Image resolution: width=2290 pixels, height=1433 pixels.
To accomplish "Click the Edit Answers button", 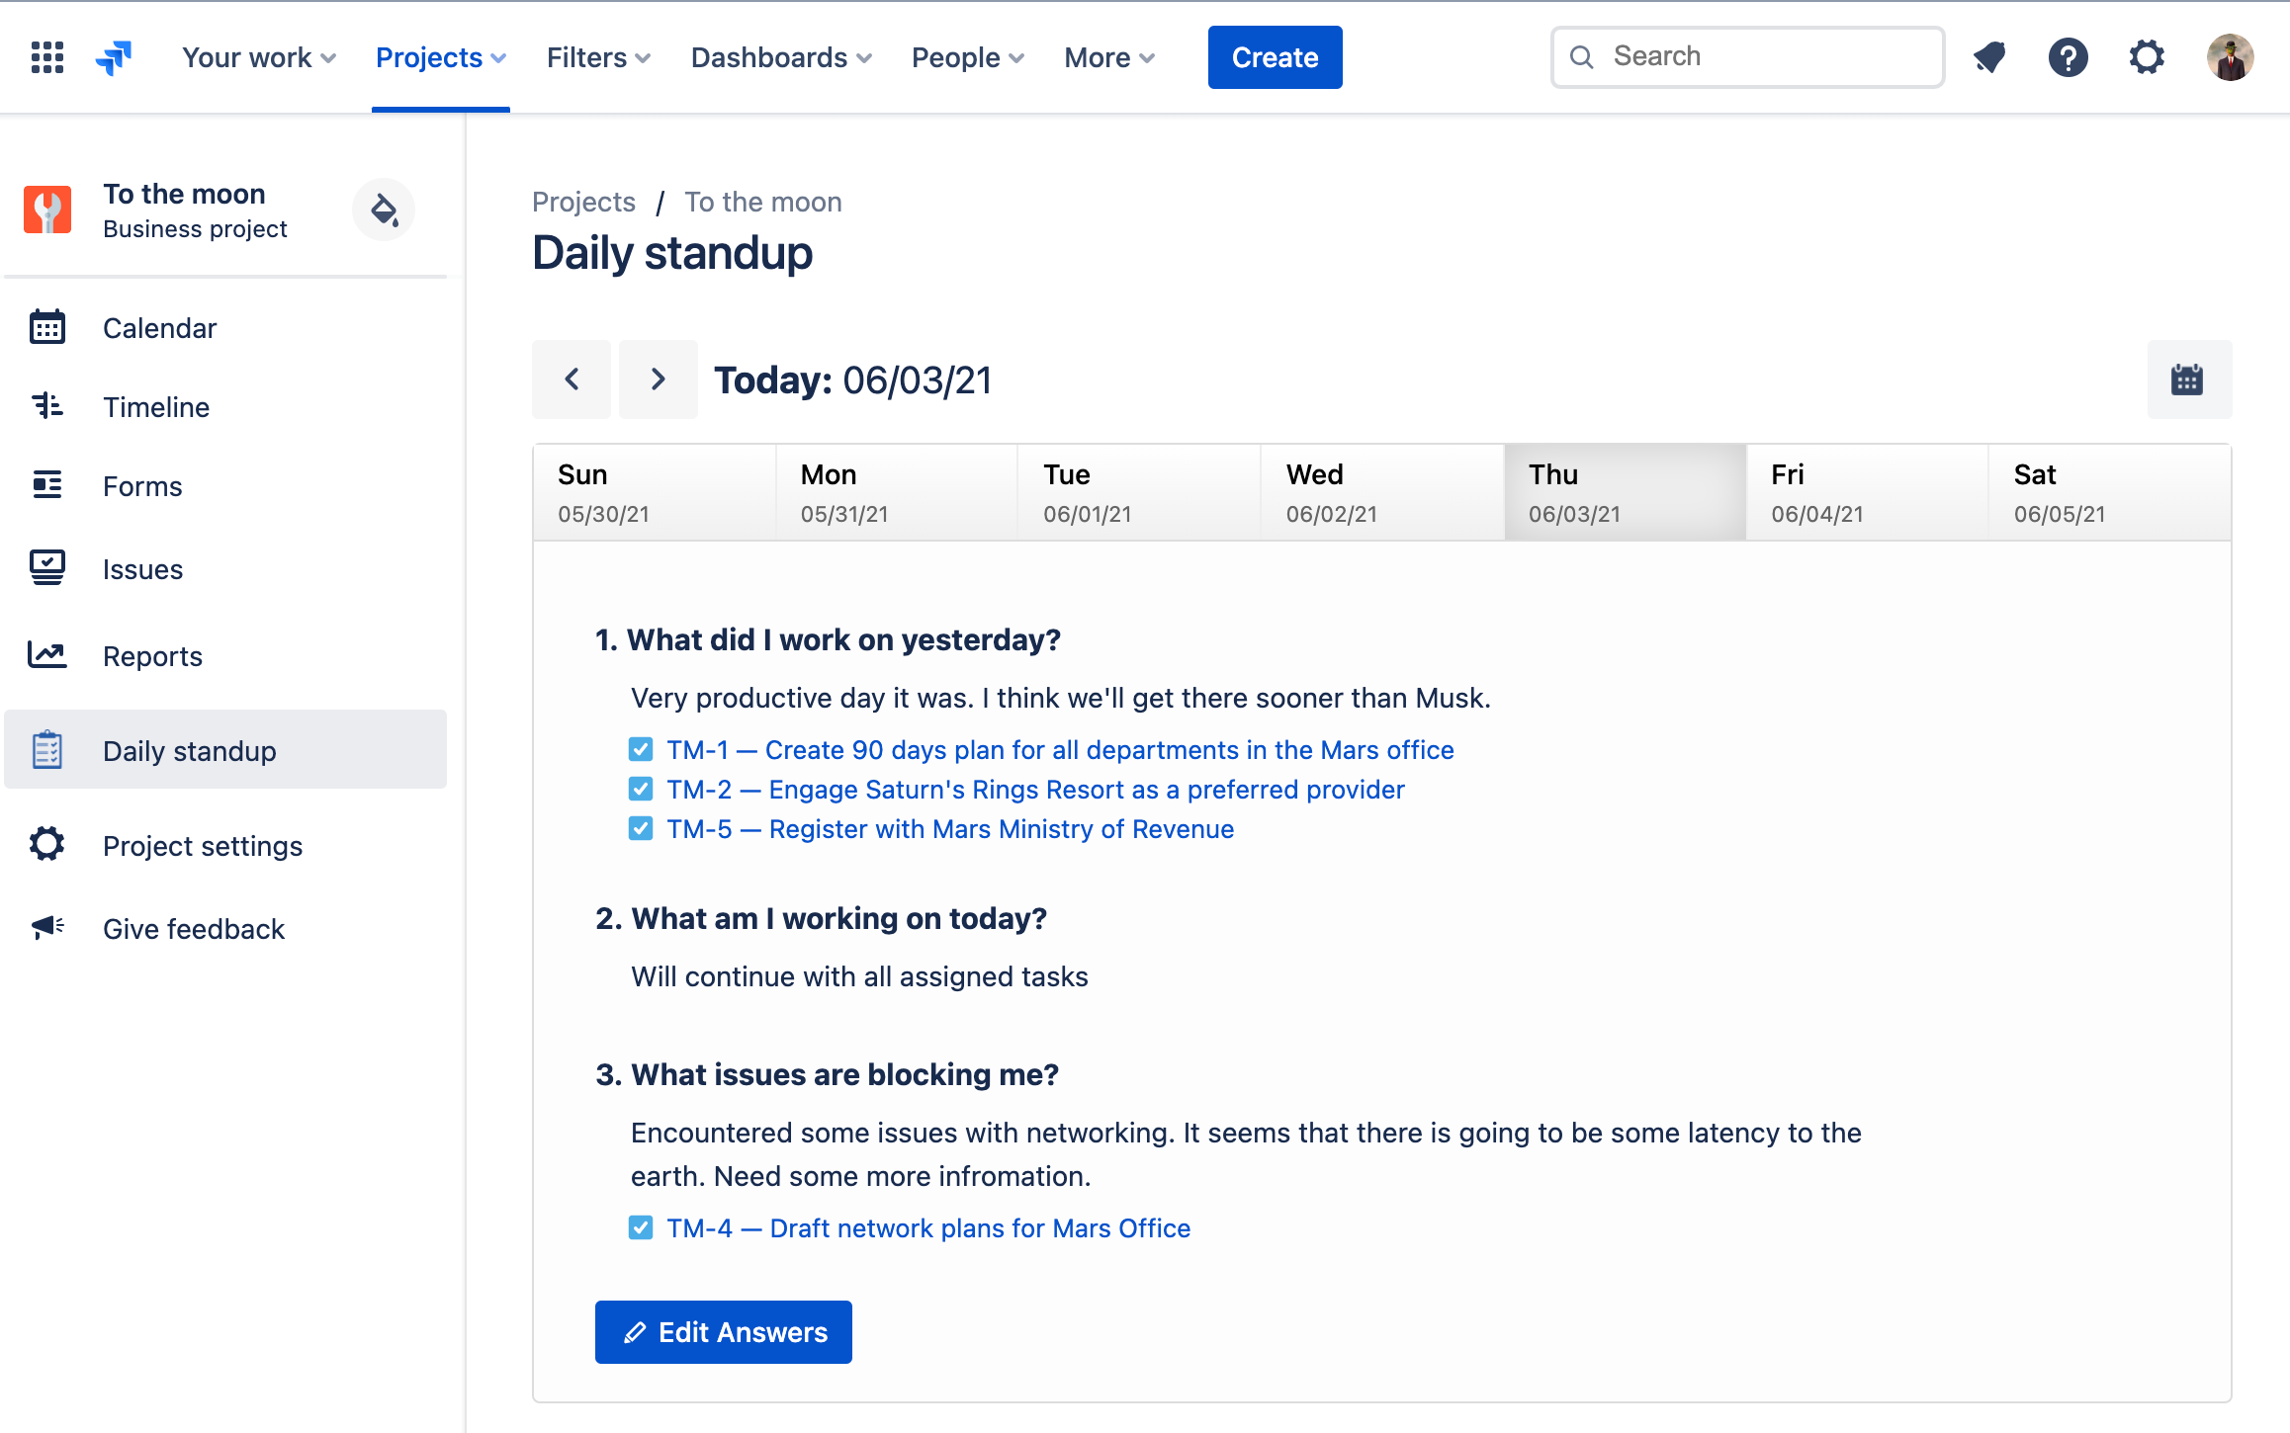I will pos(723,1331).
